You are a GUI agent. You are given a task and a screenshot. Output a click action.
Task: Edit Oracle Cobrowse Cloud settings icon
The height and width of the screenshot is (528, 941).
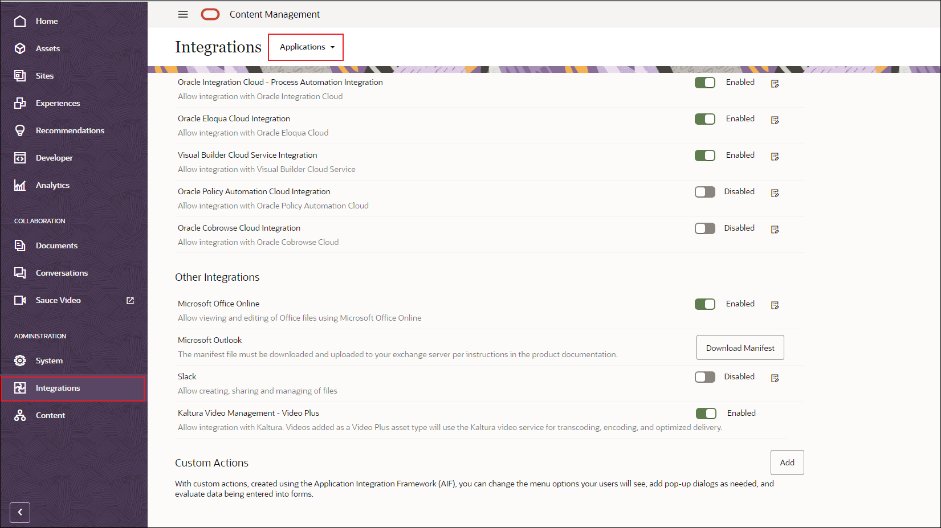[775, 230]
